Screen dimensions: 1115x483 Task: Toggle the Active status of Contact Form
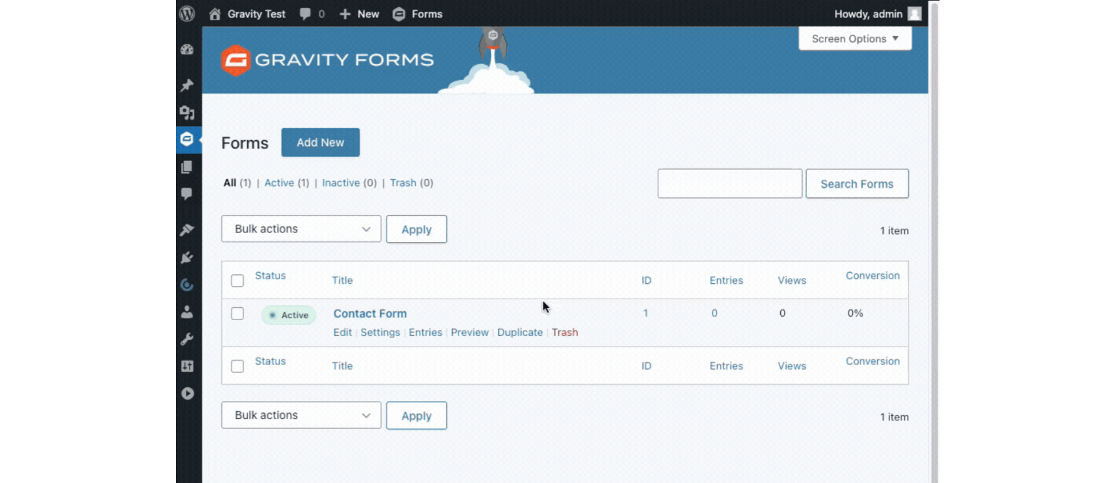click(288, 315)
